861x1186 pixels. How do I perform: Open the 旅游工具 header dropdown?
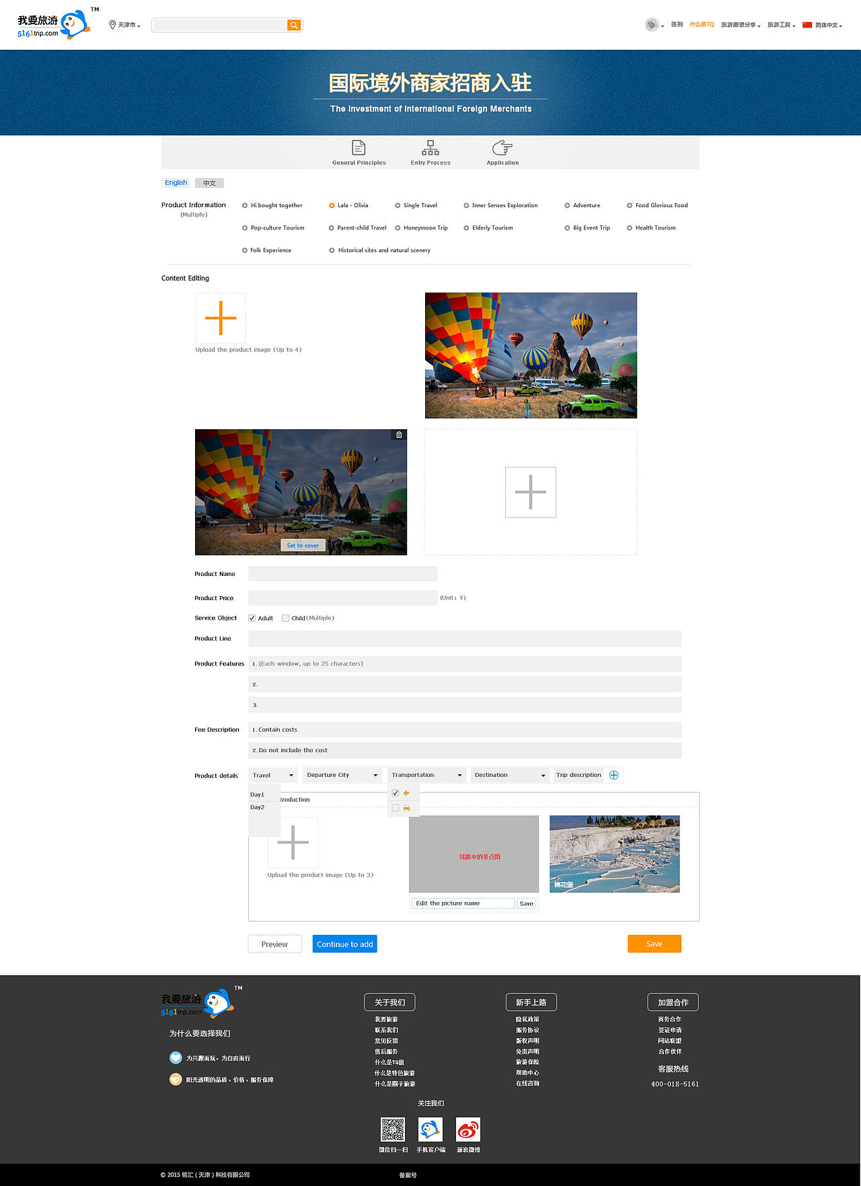[x=781, y=25]
